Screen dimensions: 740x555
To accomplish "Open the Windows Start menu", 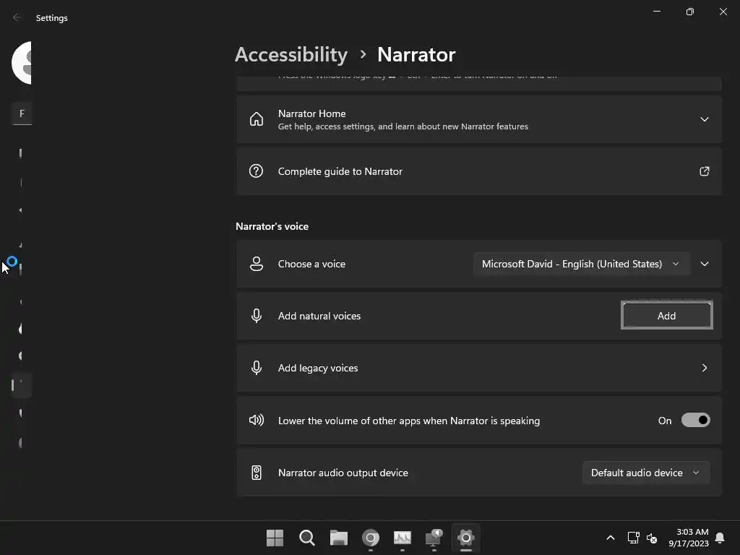I will click(x=275, y=538).
